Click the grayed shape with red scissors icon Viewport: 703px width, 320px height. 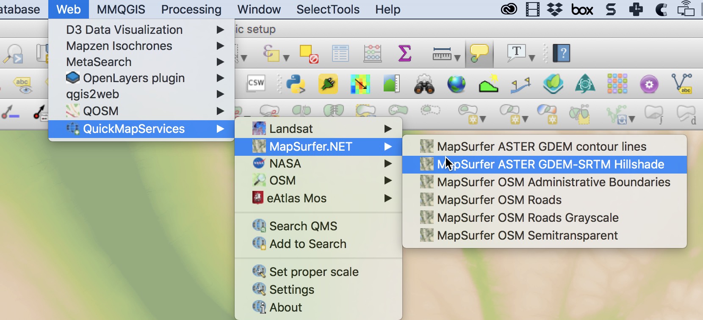pos(269,112)
